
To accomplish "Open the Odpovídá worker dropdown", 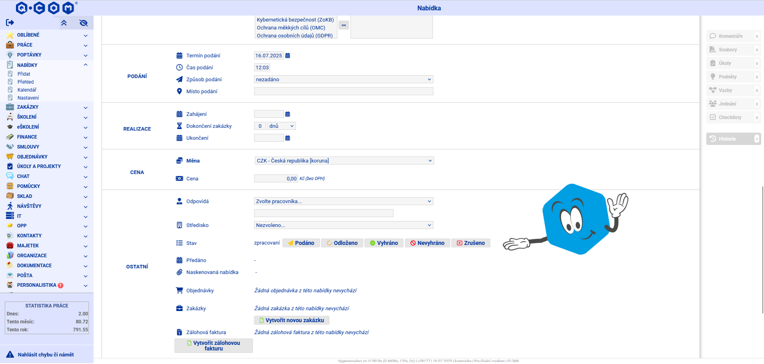I will pos(343,202).
